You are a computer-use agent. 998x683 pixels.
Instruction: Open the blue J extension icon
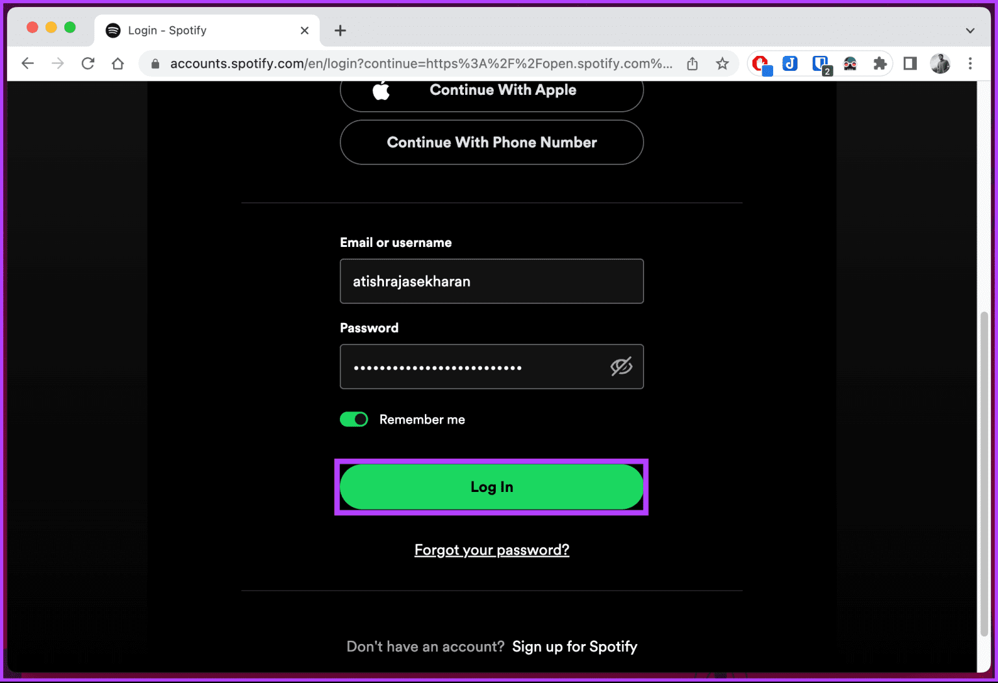pos(790,64)
